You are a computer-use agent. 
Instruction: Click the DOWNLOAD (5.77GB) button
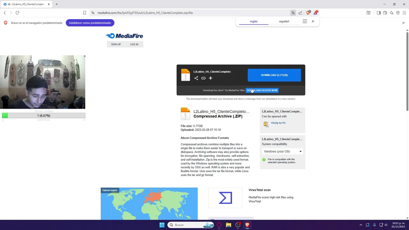[274, 75]
